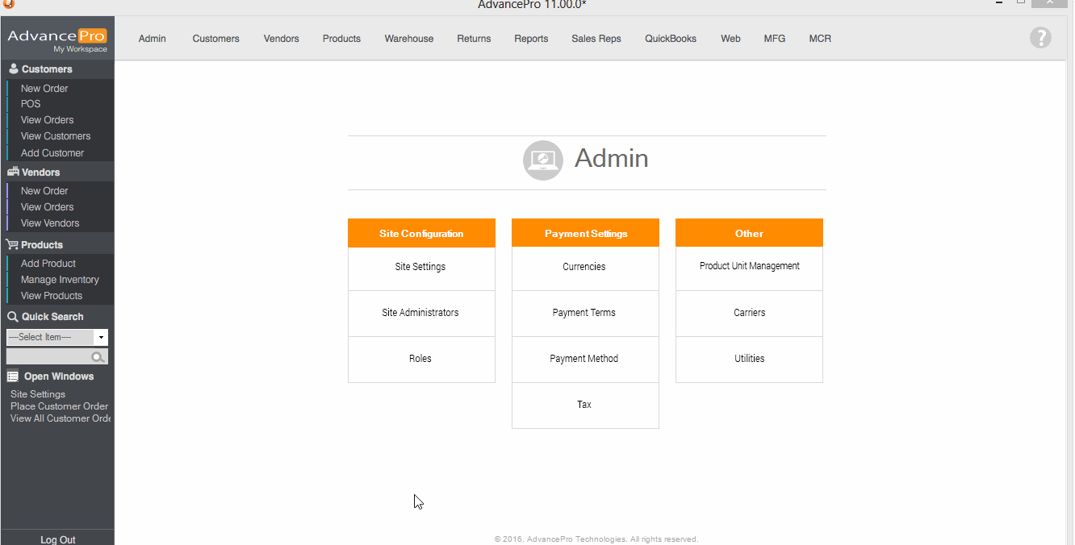Click the help question mark icon
The width and height of the screenshot is (1075, 545).
1040,37
